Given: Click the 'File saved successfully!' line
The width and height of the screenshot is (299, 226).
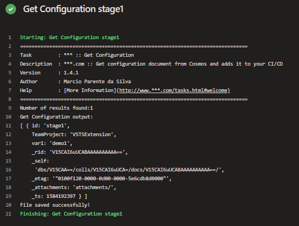Looking at the screenshot, I should click(x=55, y=205).
